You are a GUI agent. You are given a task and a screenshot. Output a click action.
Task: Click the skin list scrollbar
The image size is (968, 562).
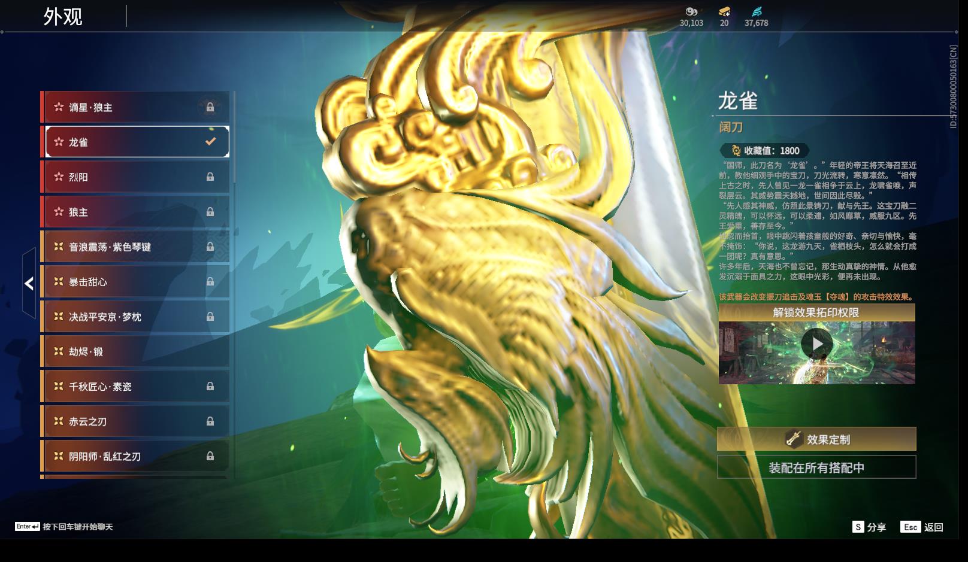[x=234, y=138]
